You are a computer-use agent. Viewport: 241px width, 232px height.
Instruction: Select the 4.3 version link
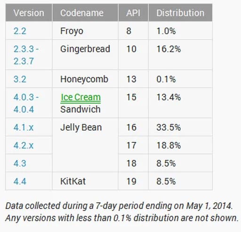tap(20, 163)
